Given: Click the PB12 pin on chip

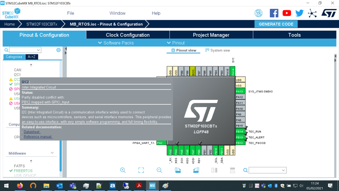Looking at the screenshot, I should [x=240, y=143].
